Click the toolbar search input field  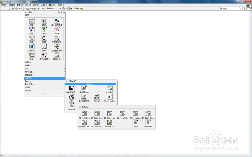pos(231,9)
